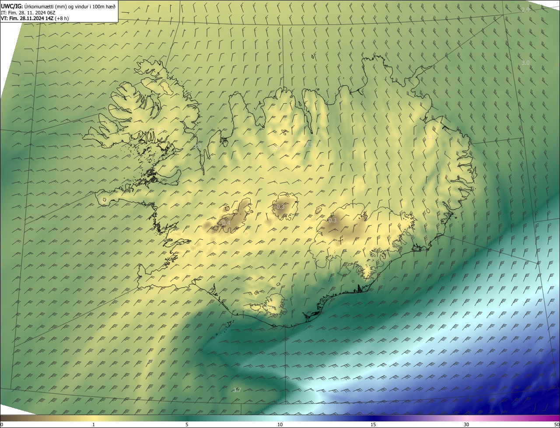
Task: Click the 3.7 value label over the southern sea
Action: 237,390
